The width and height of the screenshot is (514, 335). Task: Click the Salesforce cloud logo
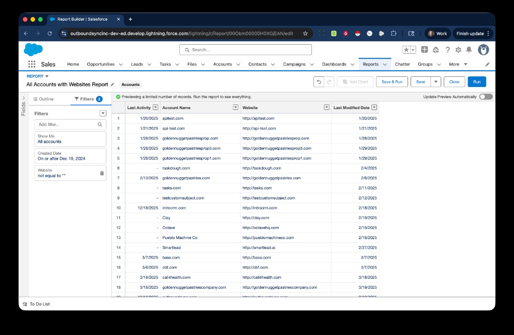pos(33,50)
